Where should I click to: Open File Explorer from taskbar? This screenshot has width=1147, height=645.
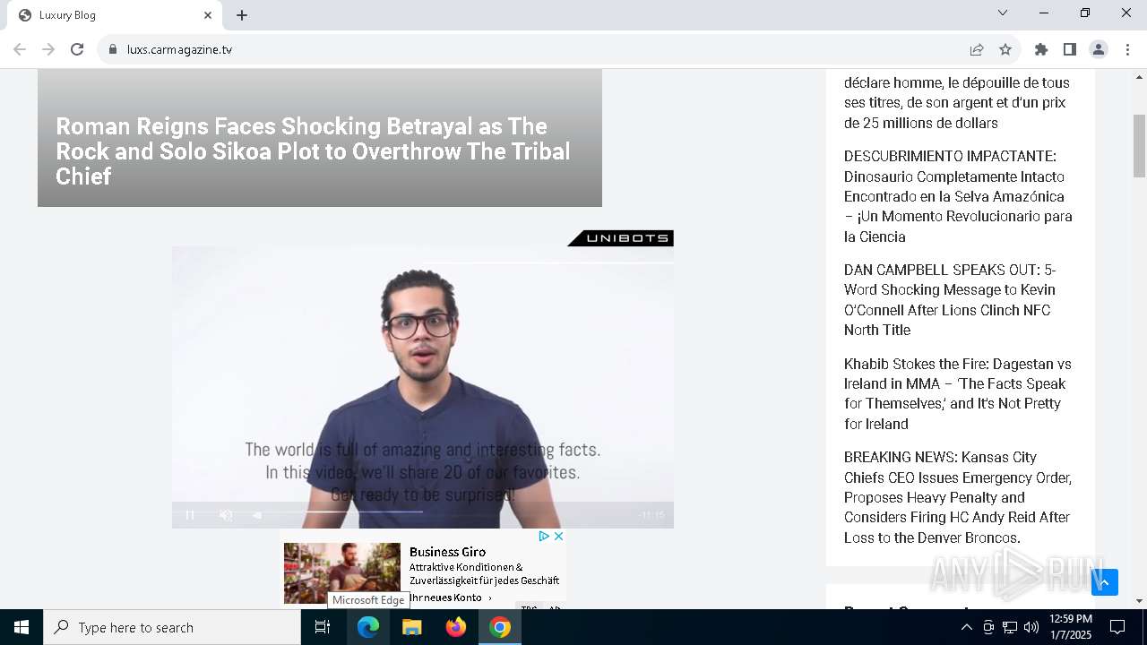tap(412, 627)
